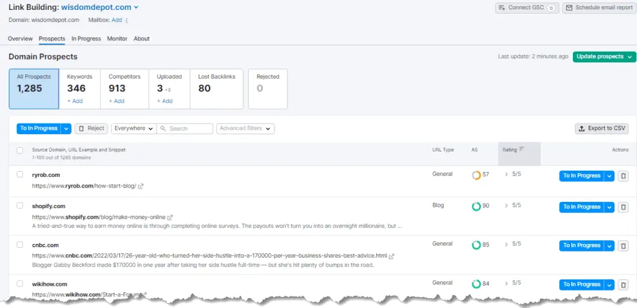
Task: Check the cnbc.com row checkbox
Action: [x=20, y=245]
